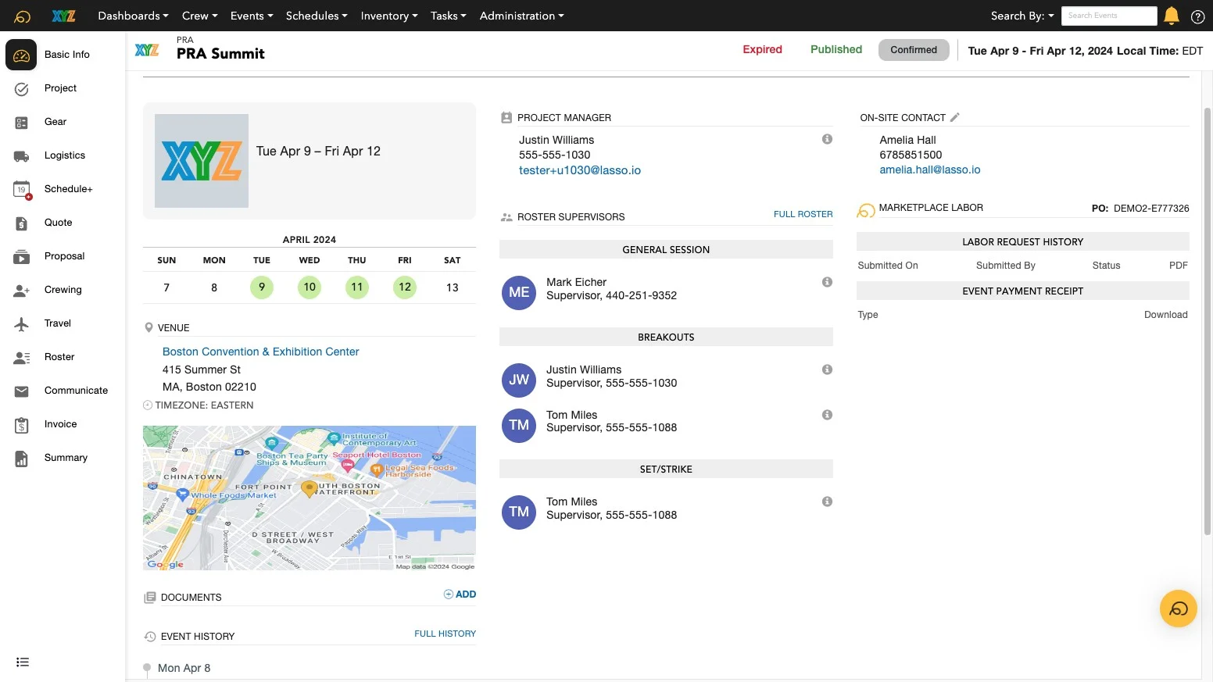Open the Proposal sidebar item
The width and height of the screenshot is (1213, 682).
64,256
